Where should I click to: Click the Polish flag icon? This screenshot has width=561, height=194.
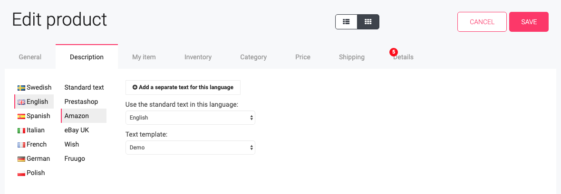click(21, 173)
